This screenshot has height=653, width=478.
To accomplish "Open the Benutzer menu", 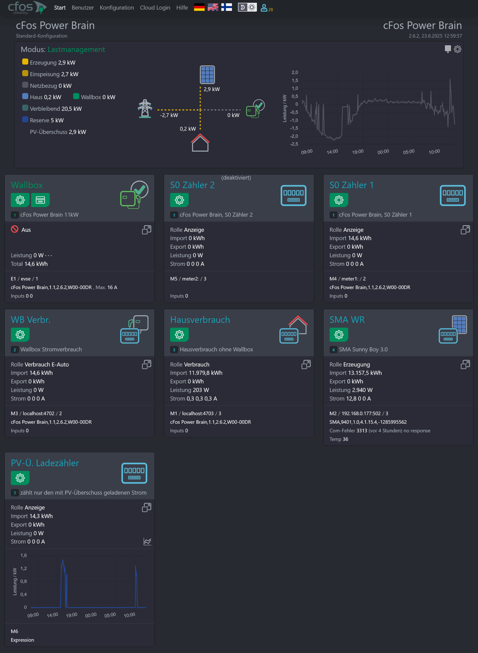I will tap(83, 7).
